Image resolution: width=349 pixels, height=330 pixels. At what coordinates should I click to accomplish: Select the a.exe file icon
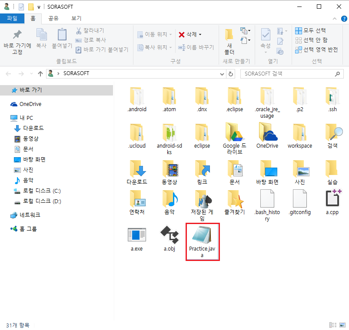tap(136, 235)
